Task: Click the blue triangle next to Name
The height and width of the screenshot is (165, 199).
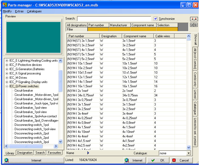Action: (88, 153)
